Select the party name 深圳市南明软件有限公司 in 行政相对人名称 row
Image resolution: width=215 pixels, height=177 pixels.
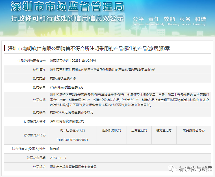67,121
